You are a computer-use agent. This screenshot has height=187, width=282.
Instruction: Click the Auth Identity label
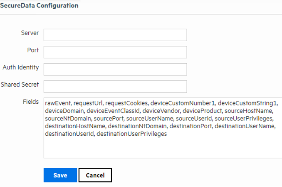coord(21,67)
